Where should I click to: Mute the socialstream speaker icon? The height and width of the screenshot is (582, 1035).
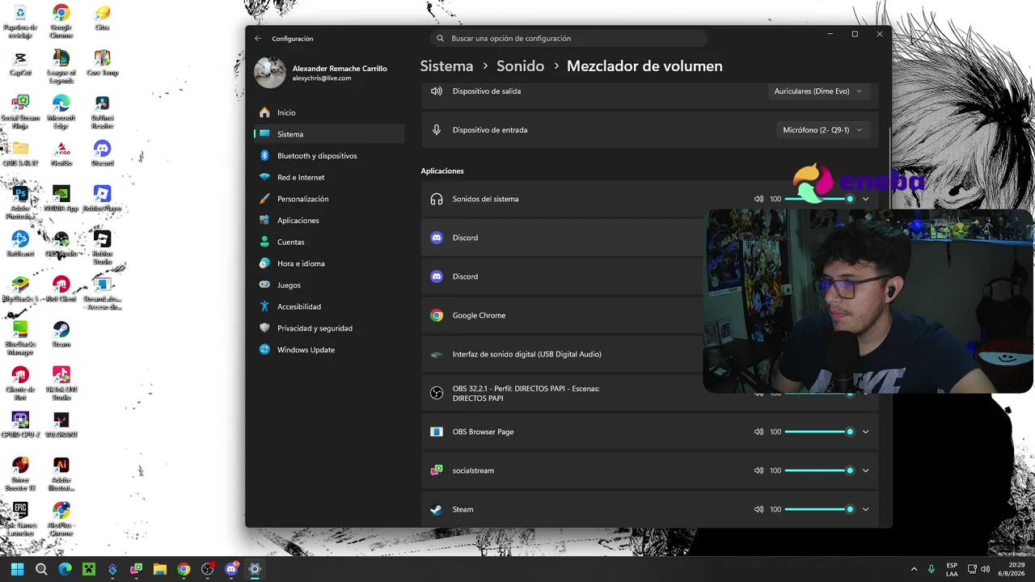(758, 470)
